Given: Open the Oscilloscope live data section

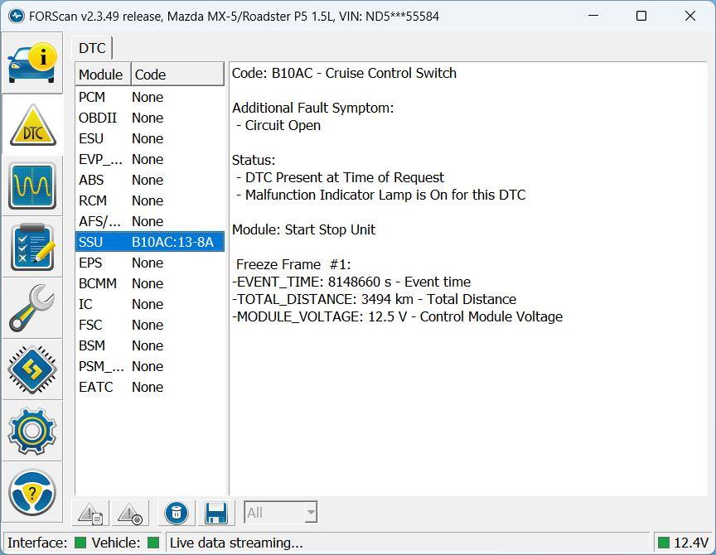Looking at the screenshot, I should 32,186.
